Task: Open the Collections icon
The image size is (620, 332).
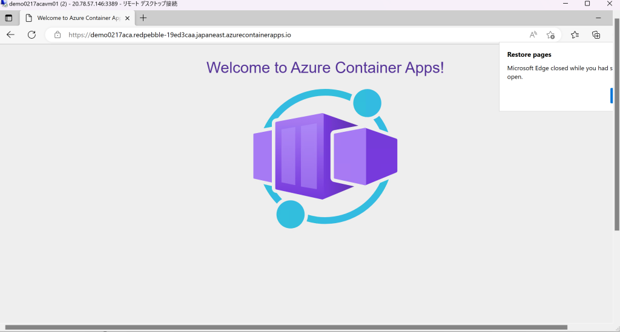Action: [596, 34]
